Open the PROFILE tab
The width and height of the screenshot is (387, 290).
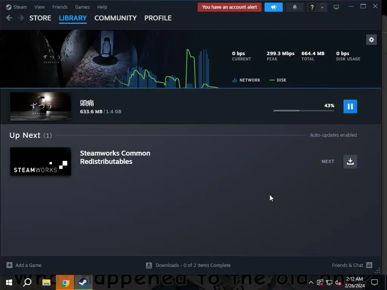tap(158, 18)
